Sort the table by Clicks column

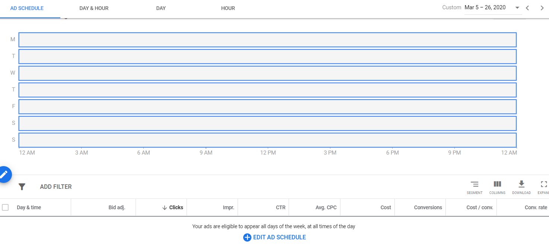176,207
